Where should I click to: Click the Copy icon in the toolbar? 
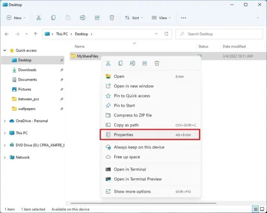53,18
